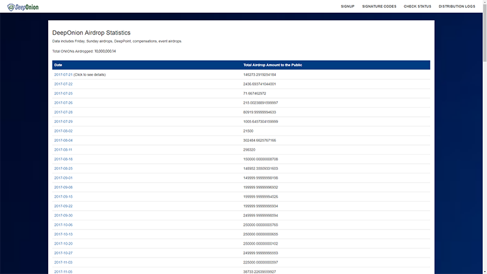This screenshot has height=274, width=487.
Task: Select amount 71.667462972
Action: 254,93
